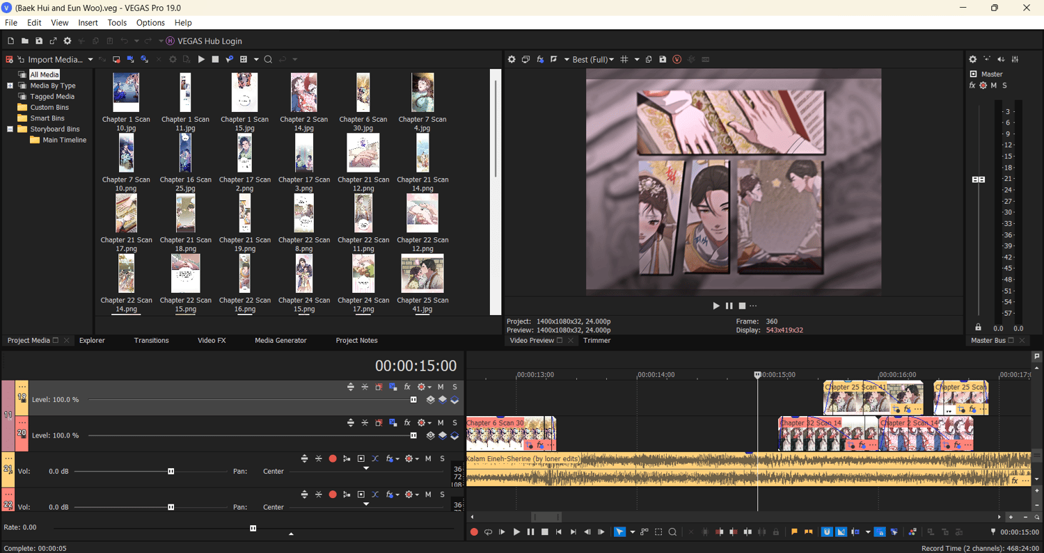Open project Properties gear in main toolbar

[68, 41]
